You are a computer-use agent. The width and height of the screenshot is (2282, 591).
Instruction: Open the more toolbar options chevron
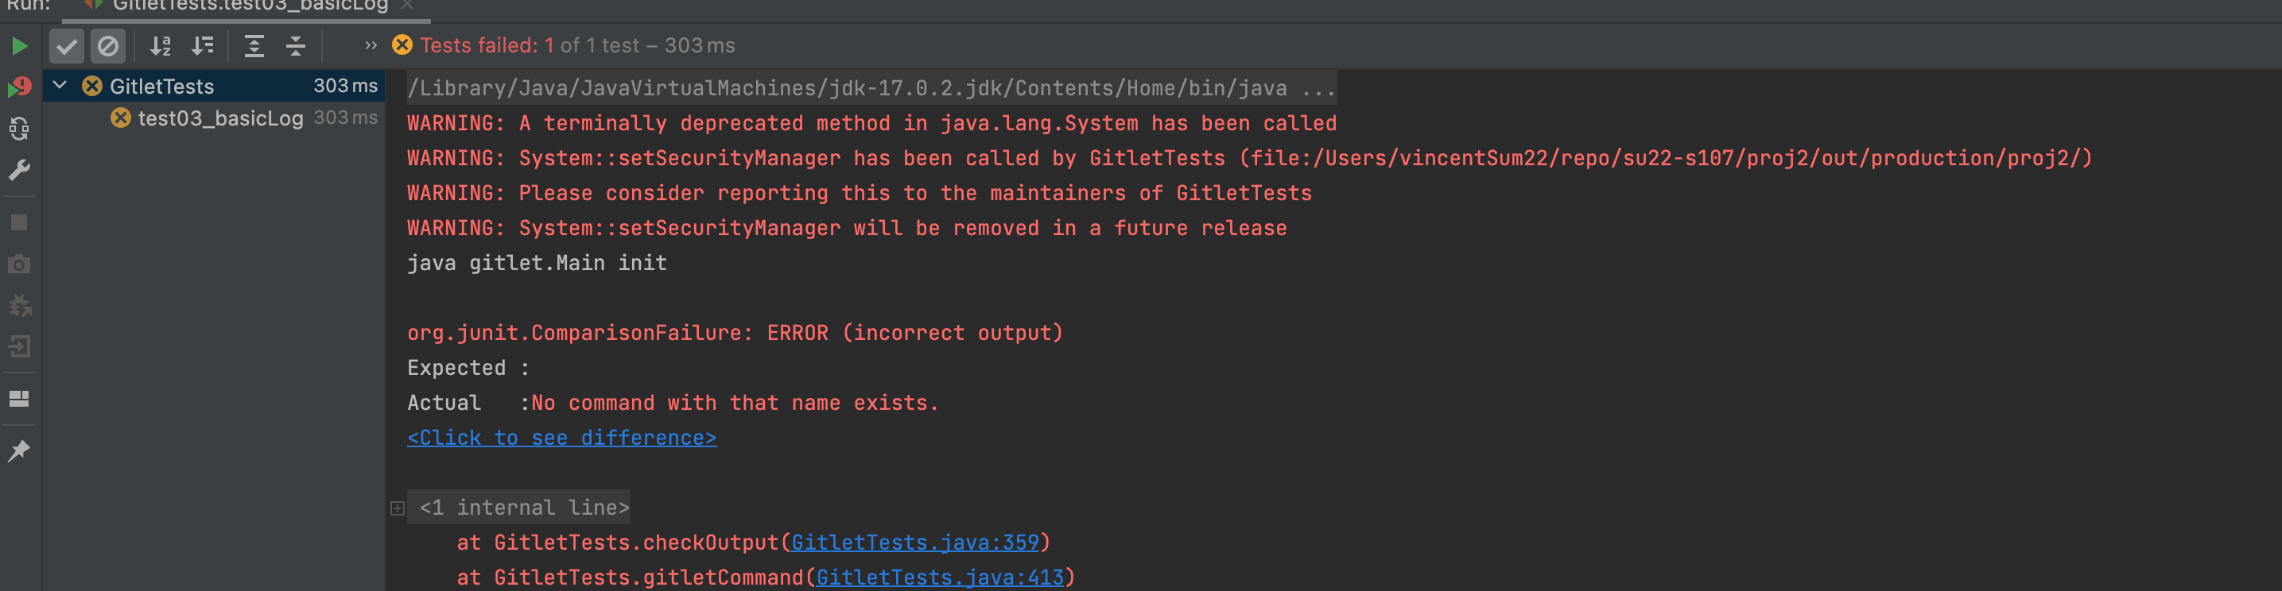pos(371,46)
